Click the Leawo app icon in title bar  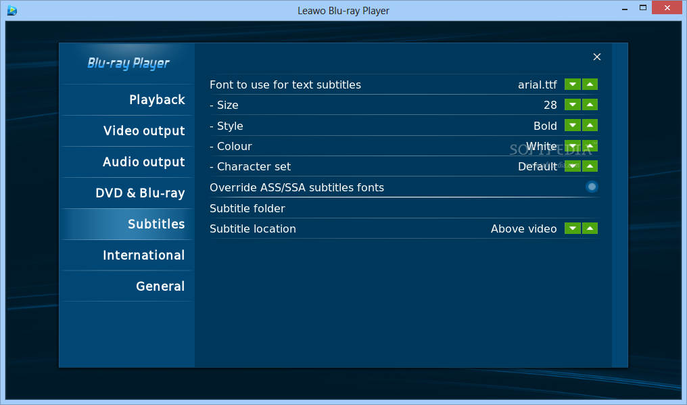tap(11, 10)
